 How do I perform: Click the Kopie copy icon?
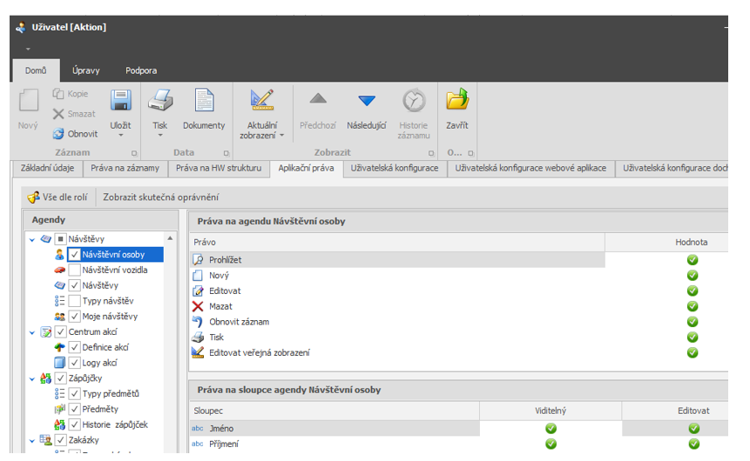coord(58,94)
